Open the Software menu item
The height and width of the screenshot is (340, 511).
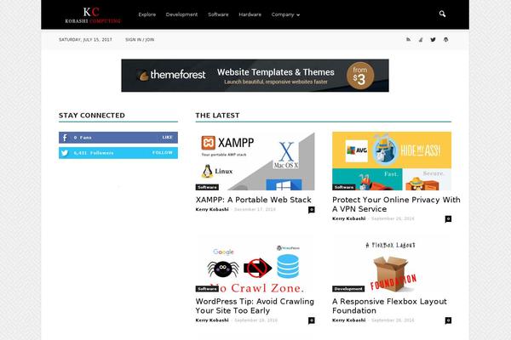218,14
